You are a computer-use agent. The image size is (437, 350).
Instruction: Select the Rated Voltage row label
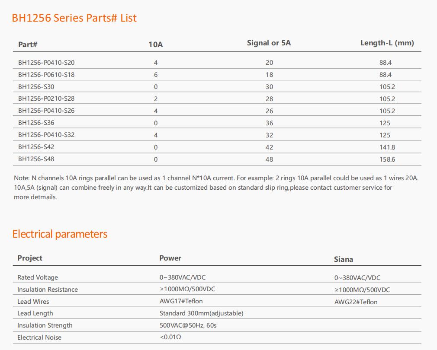point(38,277)
